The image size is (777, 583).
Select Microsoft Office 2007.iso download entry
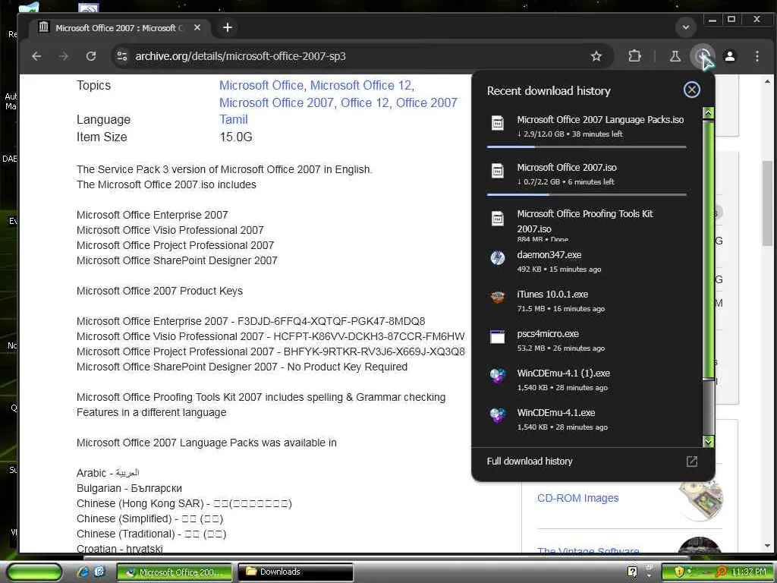point(587,175)
